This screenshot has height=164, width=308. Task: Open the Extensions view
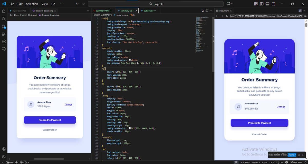(x=4, y=42)
